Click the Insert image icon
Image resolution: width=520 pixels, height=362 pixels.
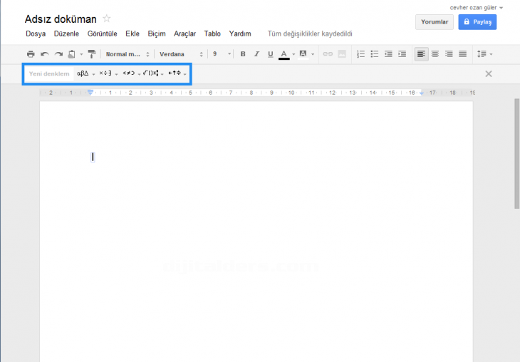(x=342, y=54)
